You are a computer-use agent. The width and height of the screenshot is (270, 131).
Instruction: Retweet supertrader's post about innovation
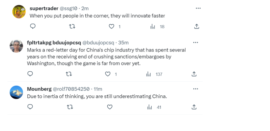click(x=72, y=27)
